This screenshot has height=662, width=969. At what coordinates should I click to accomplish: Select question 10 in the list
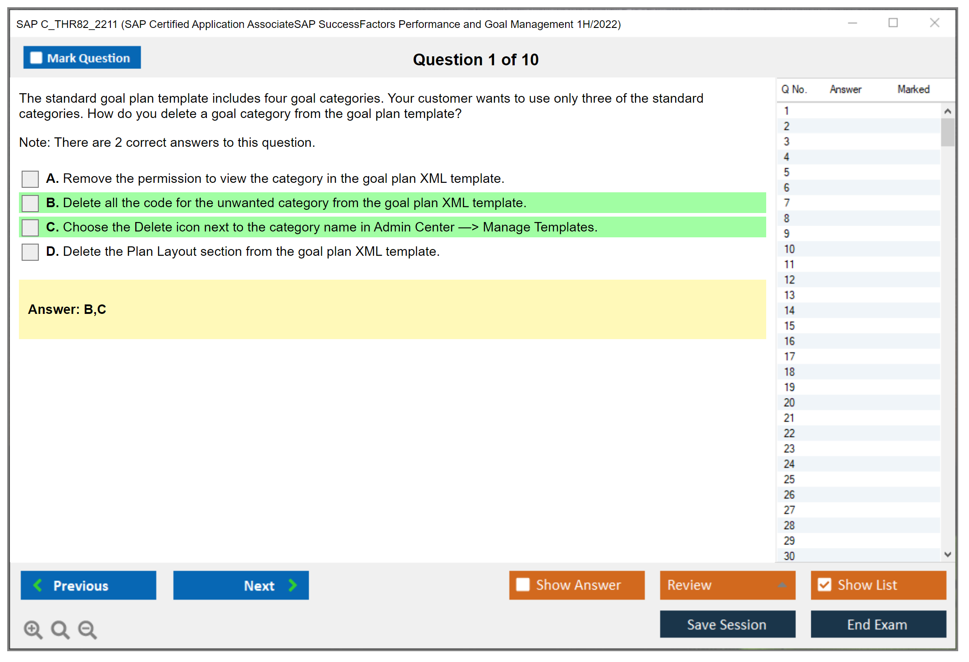[x=789, y=249]
